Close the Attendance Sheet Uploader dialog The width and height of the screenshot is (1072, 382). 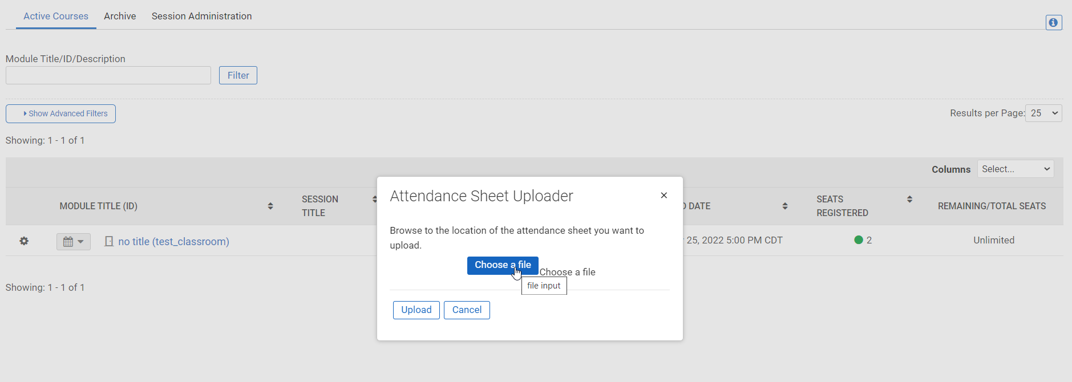tap(664, 196)
